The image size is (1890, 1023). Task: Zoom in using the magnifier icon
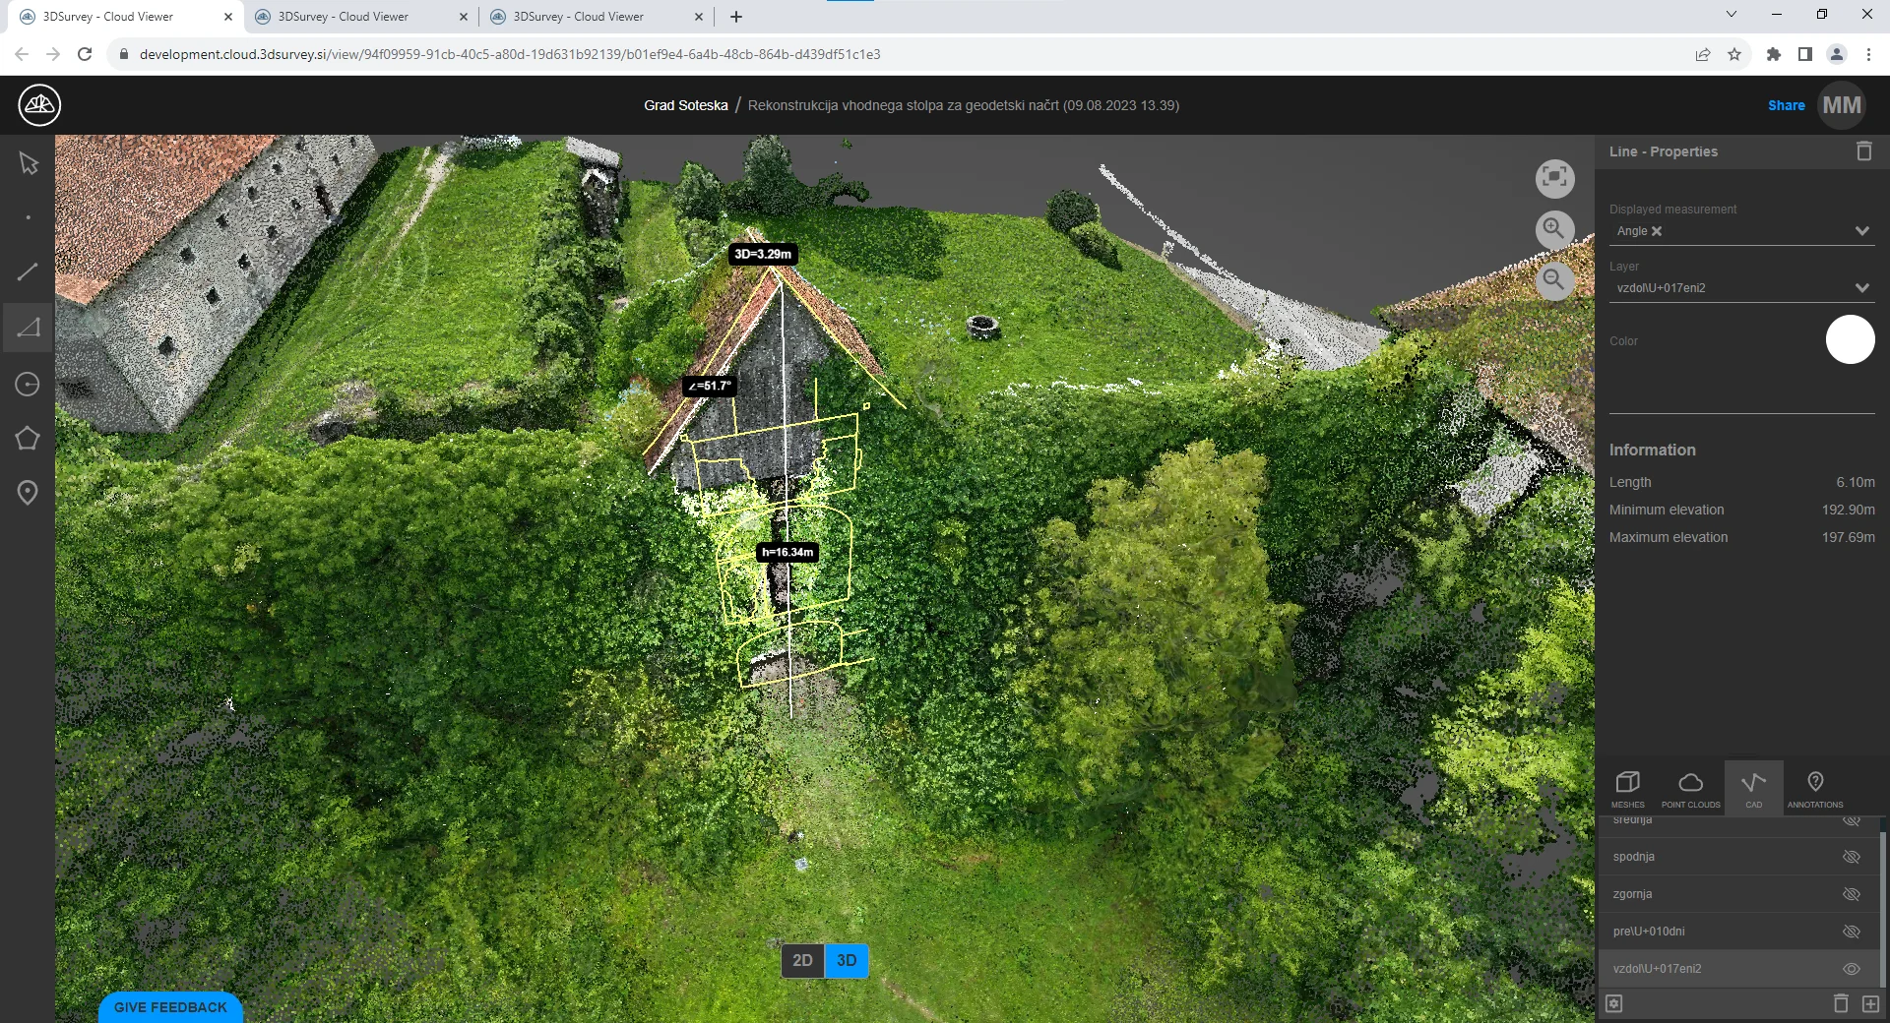pos(1553,229)
